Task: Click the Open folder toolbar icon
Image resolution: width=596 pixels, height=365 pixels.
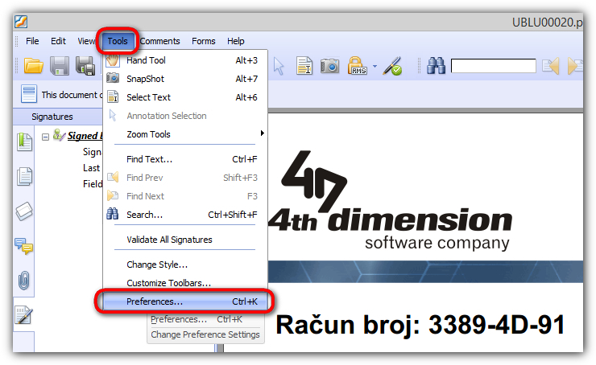Action: [x=34, y=66]
